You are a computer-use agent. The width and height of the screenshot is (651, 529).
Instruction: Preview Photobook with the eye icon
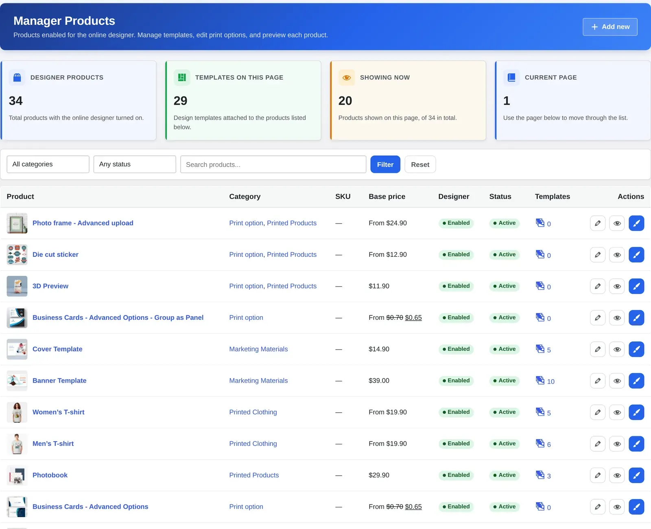point(617,475)
